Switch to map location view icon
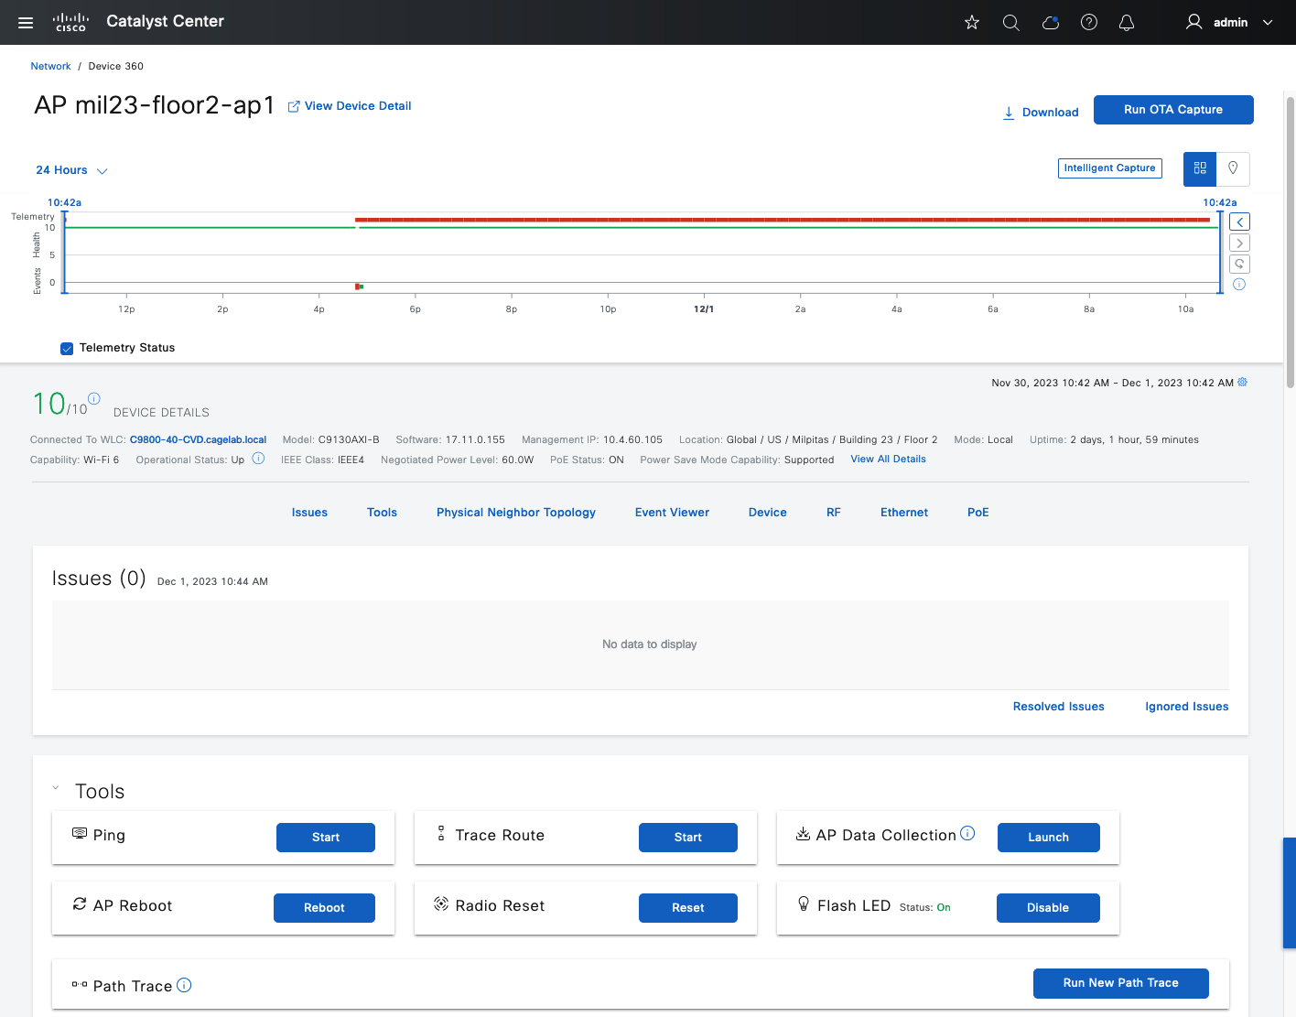 (1233, 168)
